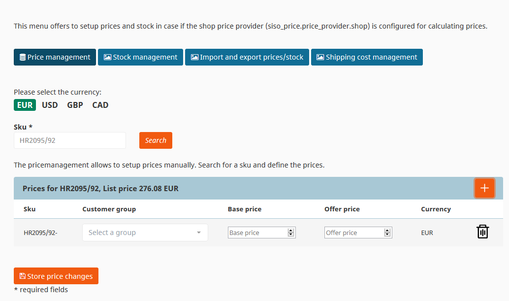
Task: Delete the HR2095/92 price row via trash icon
Action: pos(482,232)
